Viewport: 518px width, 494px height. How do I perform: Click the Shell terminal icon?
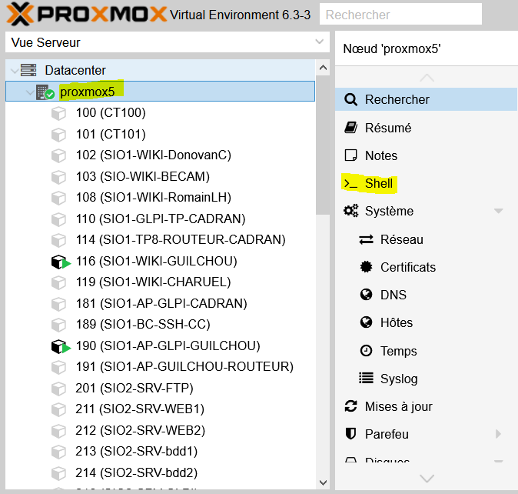[x=351, y=183]
